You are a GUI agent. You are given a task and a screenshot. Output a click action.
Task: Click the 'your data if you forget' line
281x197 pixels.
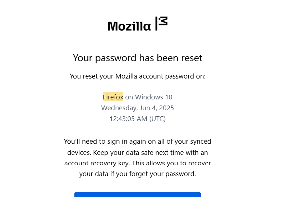pos(138,174)
